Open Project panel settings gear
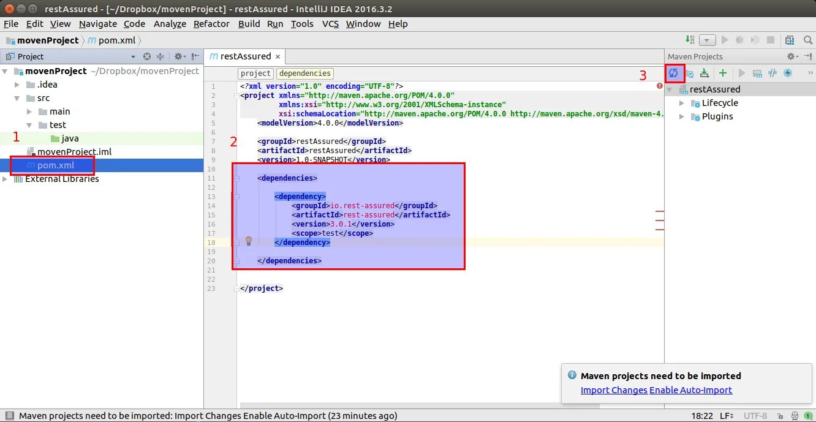The width and height of the screenshot is (816, 422). (179, 56)
